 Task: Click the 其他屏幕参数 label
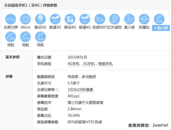tap(48, 122)
